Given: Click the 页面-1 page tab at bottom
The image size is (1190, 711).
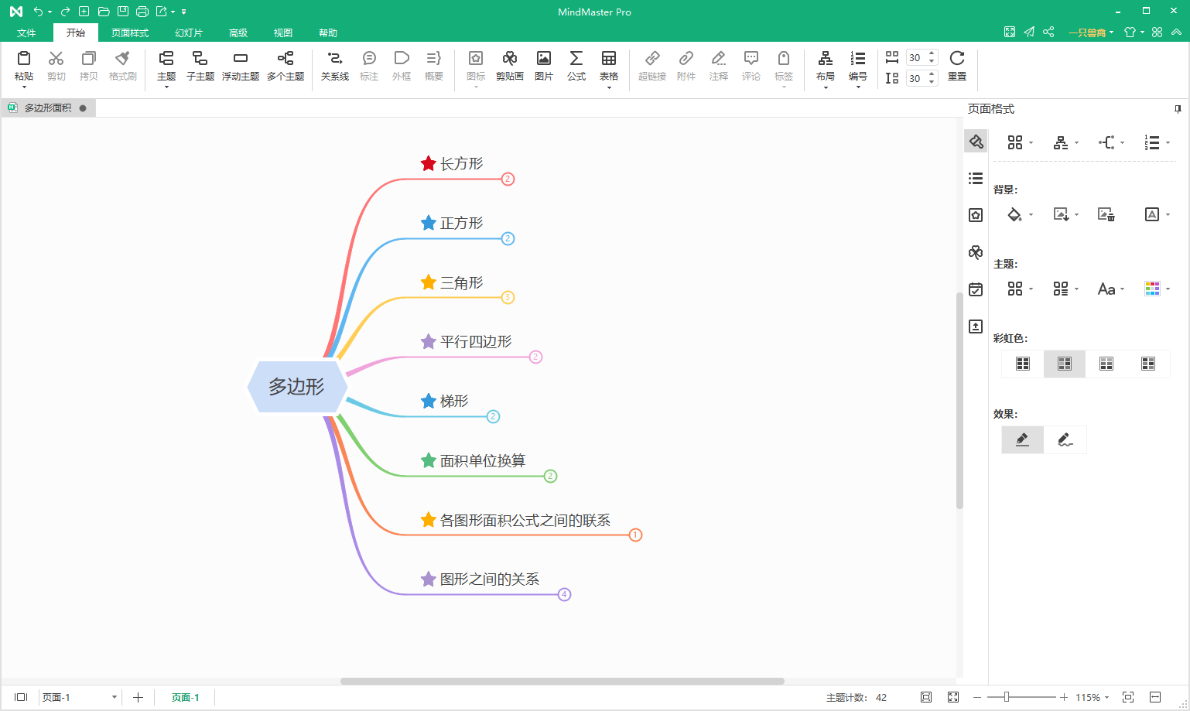Looking at the screenshot, I should pyautogui.click(x=186, y=697).
